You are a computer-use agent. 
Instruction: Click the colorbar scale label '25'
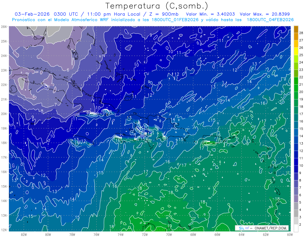coord(301,55)
